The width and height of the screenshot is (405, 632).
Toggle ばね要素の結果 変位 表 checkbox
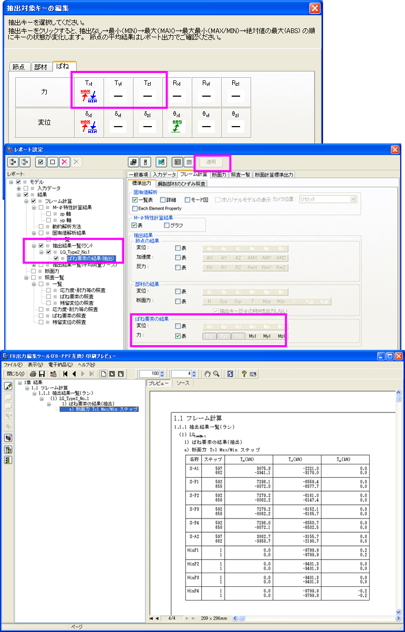[178, 326]
